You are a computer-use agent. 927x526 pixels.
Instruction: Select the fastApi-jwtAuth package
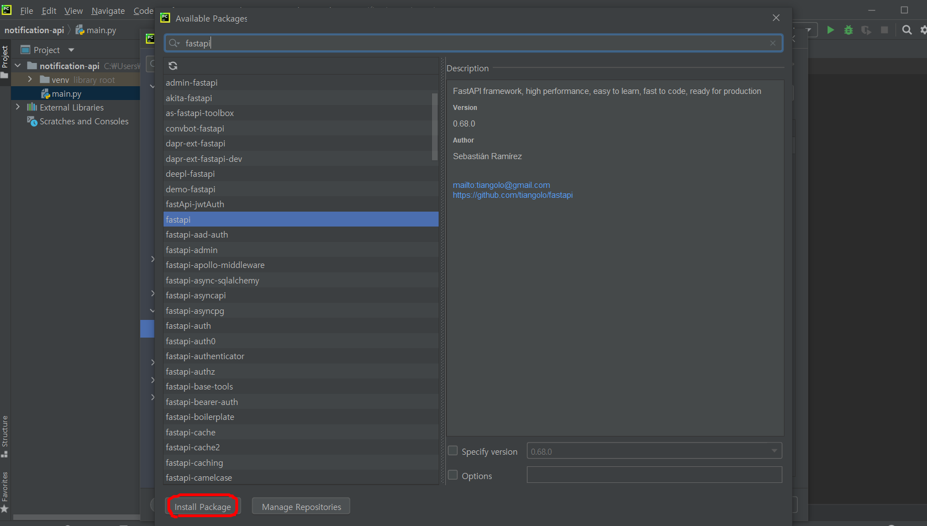(301, 204)
